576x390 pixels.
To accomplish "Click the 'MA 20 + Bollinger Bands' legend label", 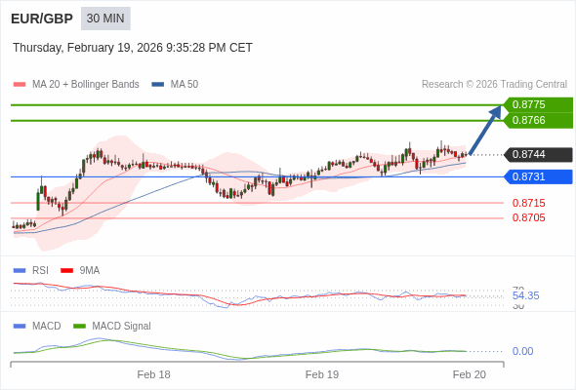I will [x=86, y=85].
